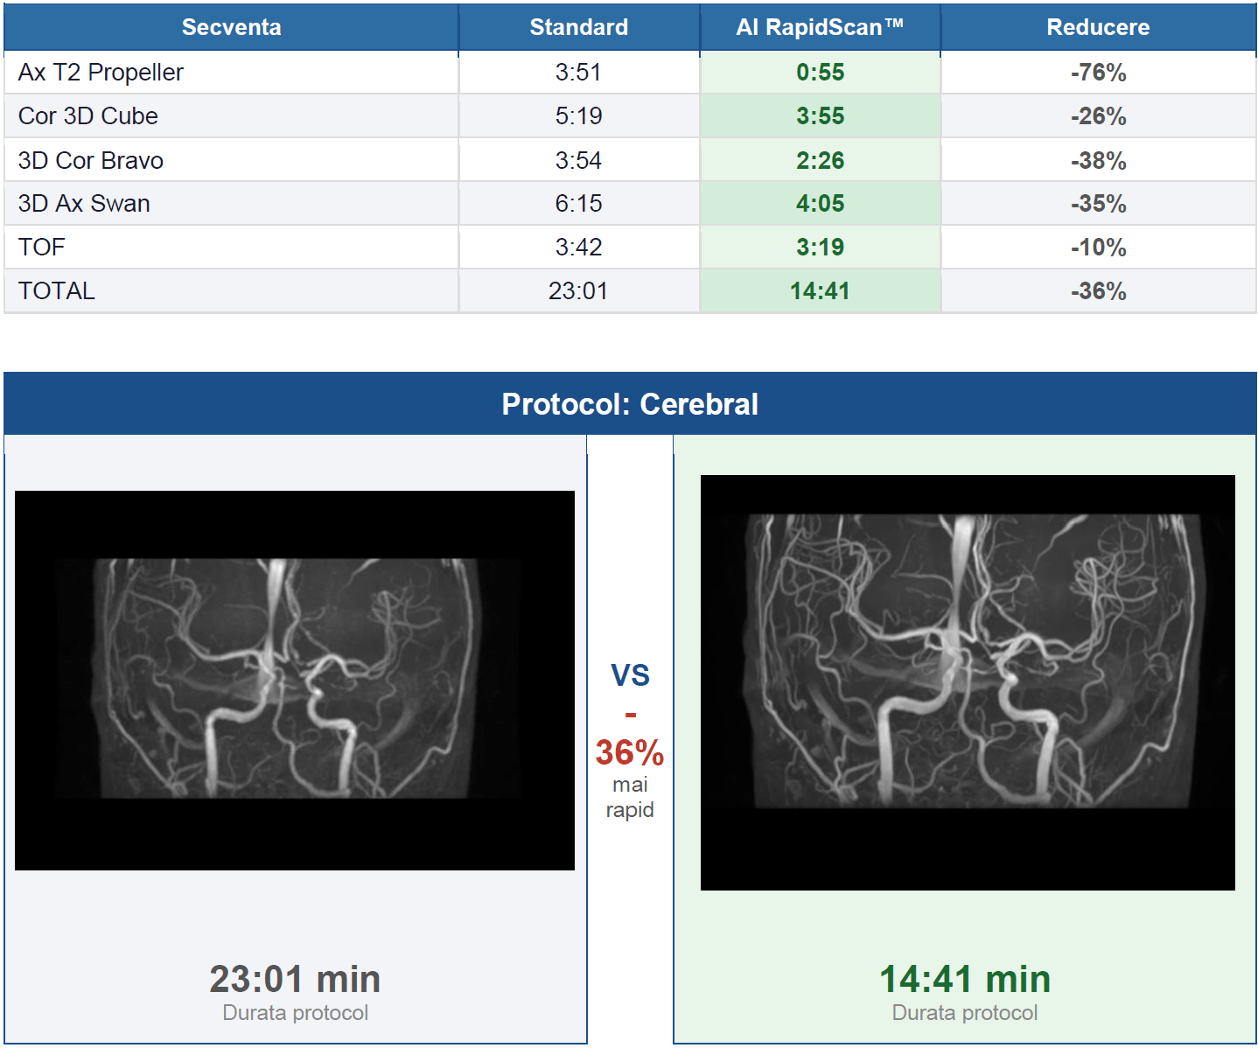Open the standard protocol angiography image
Image resolution: width=1258 pixels, height=1048 pixels.
(x=295, y=681)
